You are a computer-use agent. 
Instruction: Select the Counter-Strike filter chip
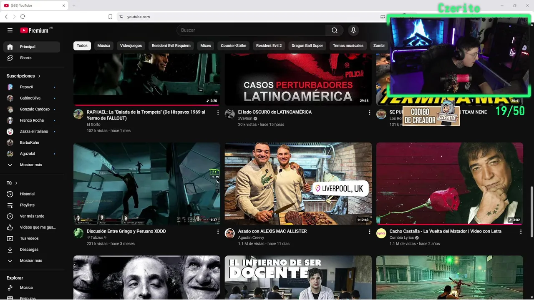234,45
